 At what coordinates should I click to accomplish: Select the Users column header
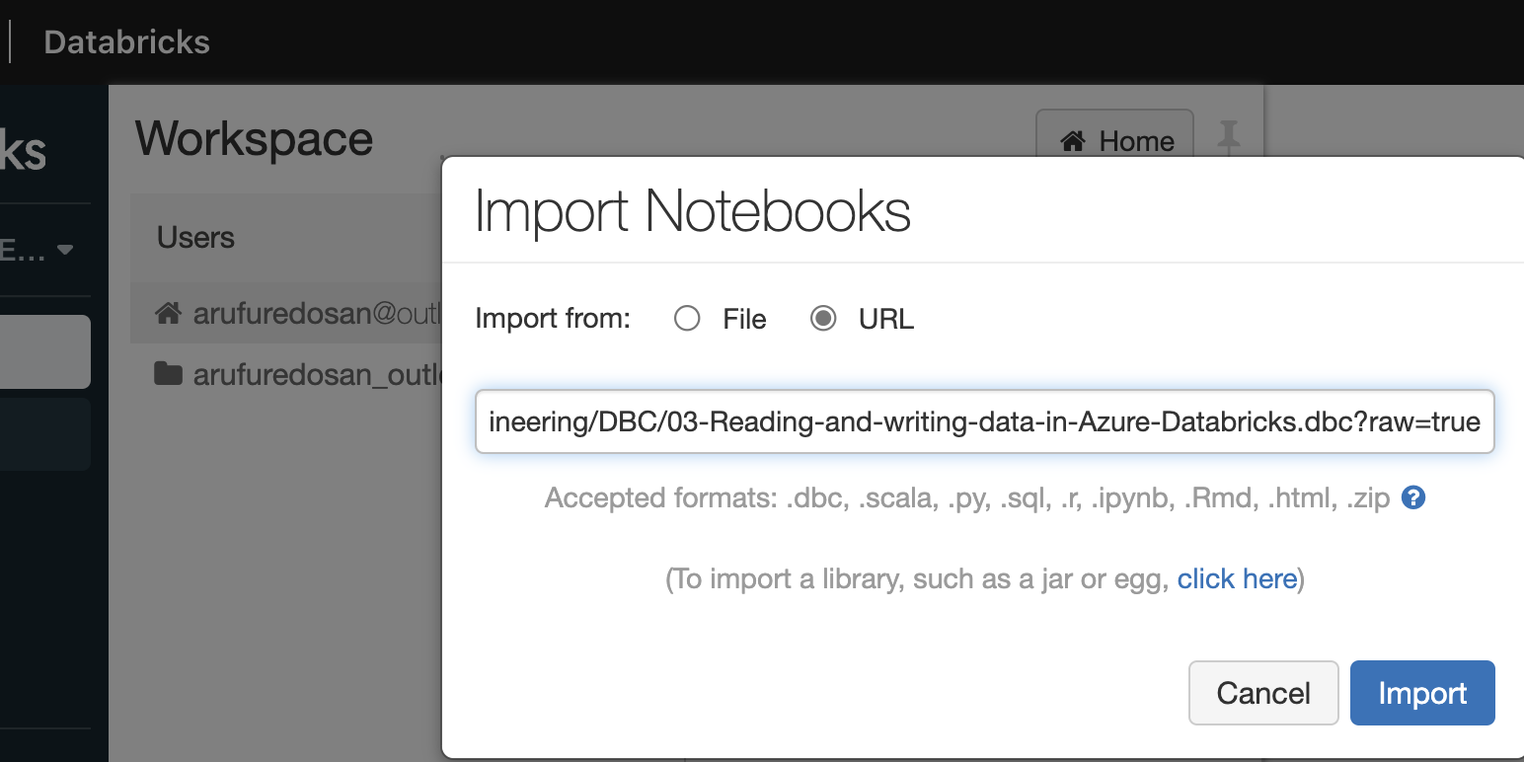pos(195,238)
